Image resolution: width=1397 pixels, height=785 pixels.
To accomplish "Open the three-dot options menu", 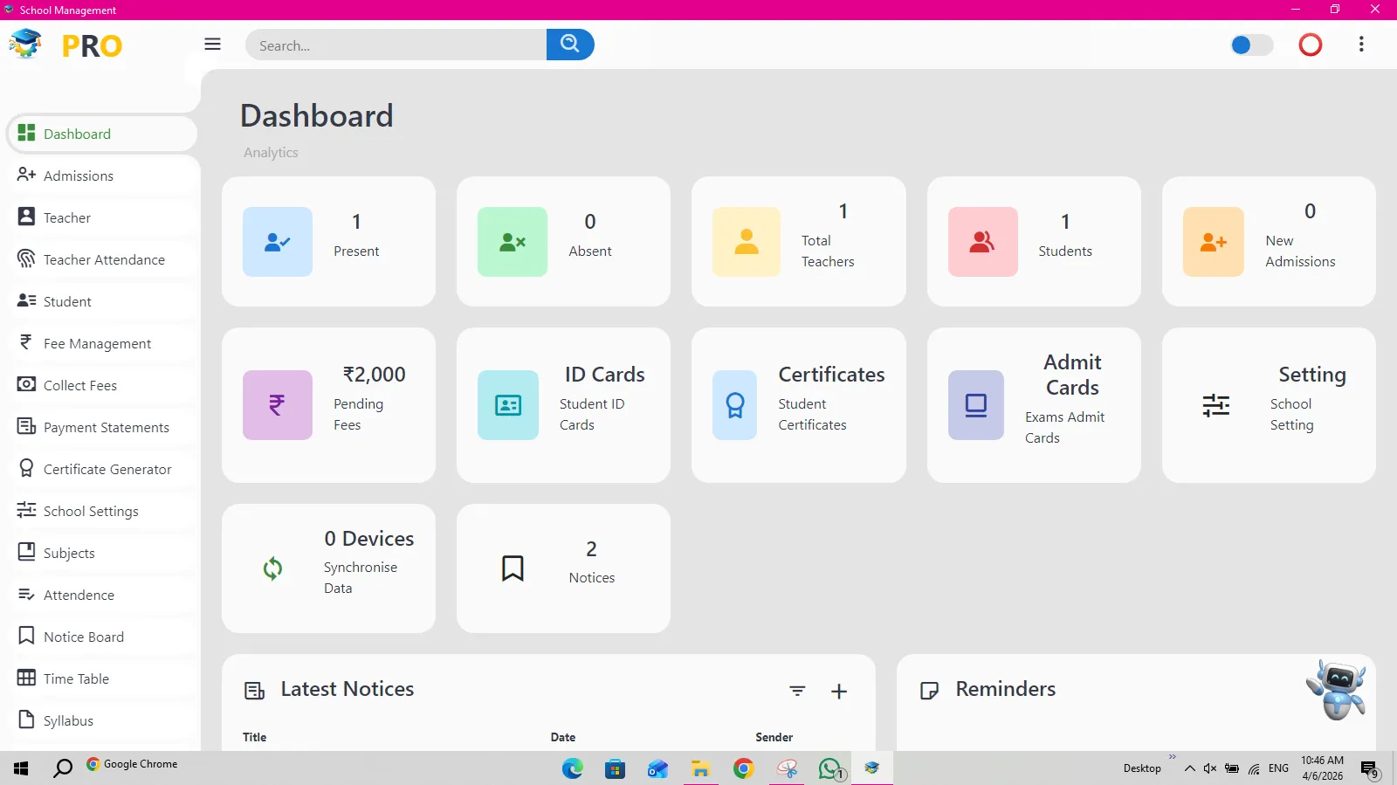I will [x=1361, y=44].
